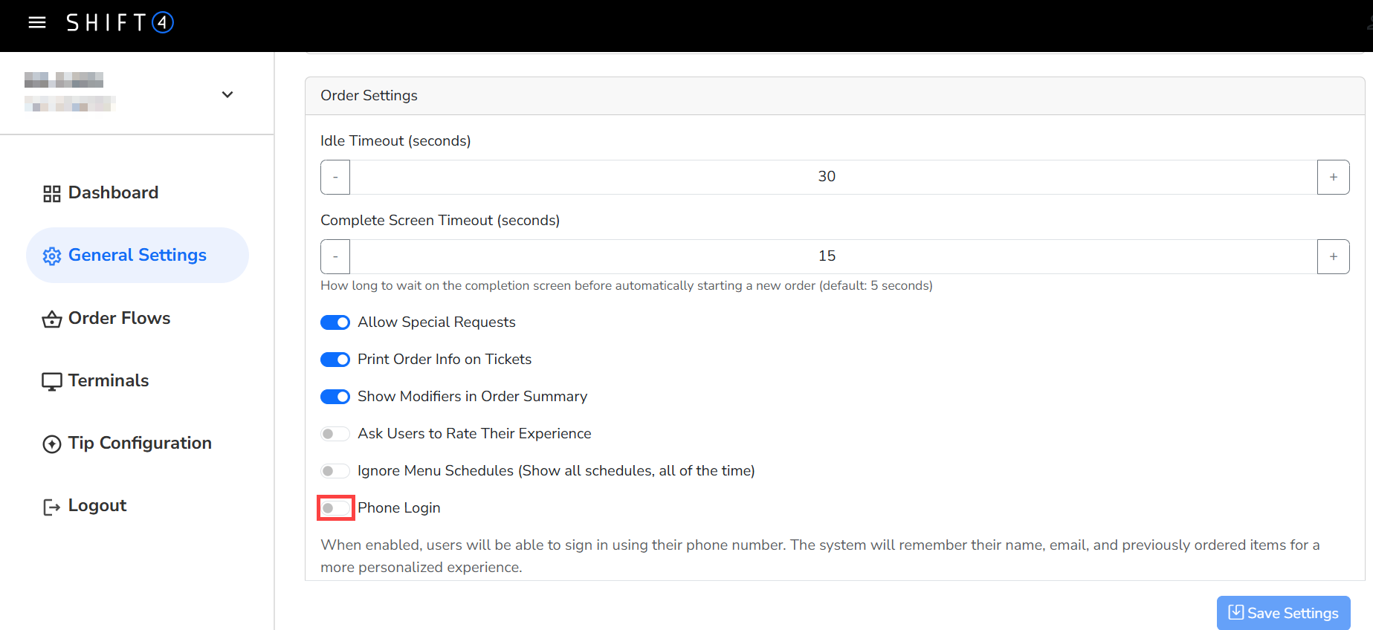Open the hamburger navigation menu
Image resolution: width=1373 pixels, height=630 pixels.
click(x=37, y=22)
